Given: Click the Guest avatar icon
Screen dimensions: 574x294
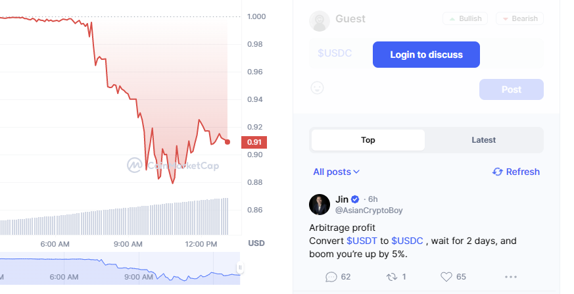Looking at the screenshot, I should tap(320, 20).
